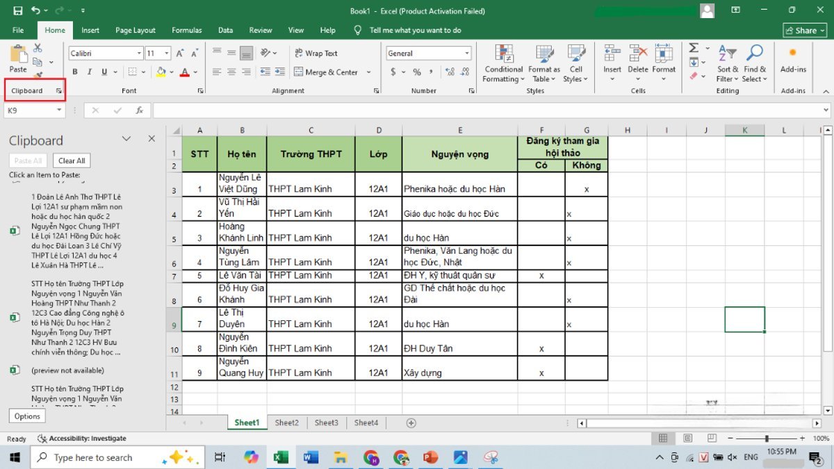Viewport: 834px width, 469px height.
Task: Click the Copy icon in Clipboard group
Action: pyautogui.click(x=38, y=61)
